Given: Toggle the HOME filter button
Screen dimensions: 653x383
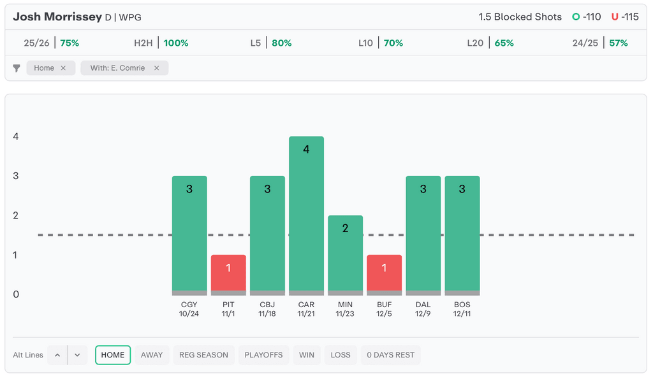Looking at the screenshot, I should 113,355.
